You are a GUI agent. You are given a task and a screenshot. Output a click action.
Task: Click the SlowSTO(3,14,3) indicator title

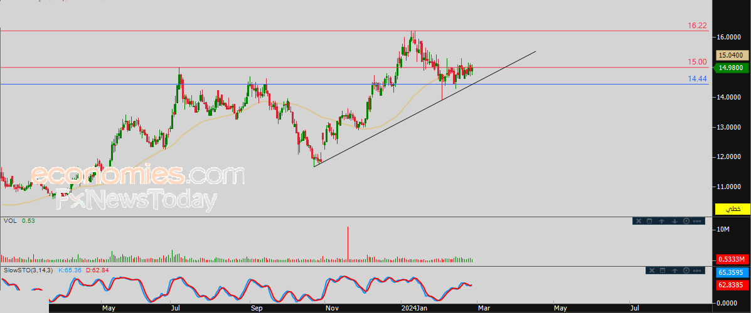(29, 270)
